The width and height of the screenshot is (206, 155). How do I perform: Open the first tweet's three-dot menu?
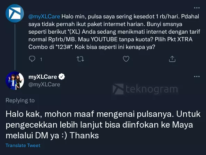tap(197, 8)
